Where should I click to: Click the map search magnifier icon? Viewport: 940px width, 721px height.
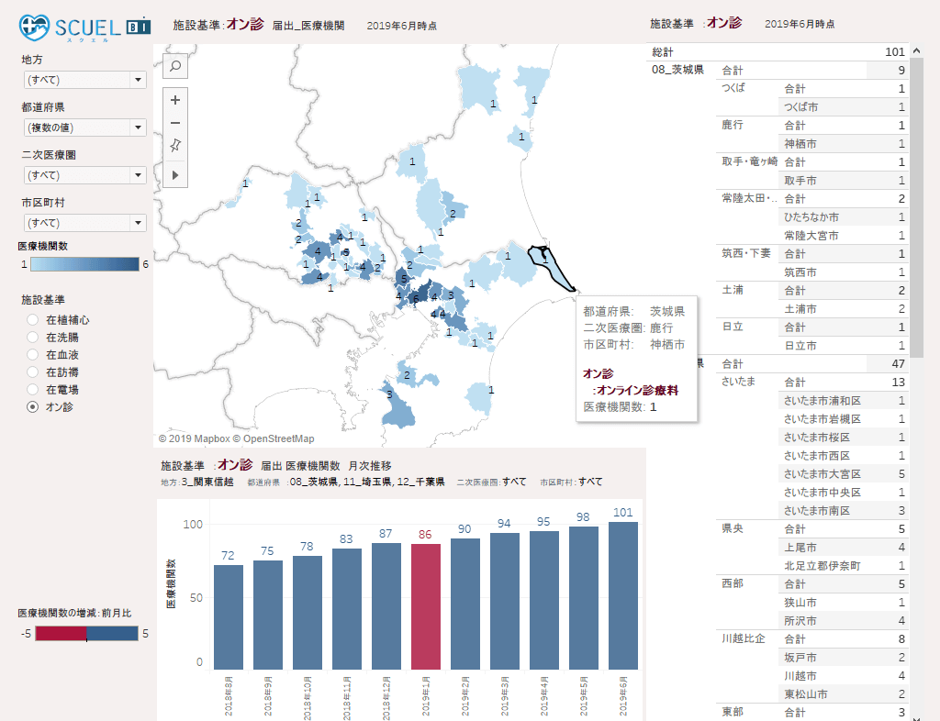coord(175,65)
